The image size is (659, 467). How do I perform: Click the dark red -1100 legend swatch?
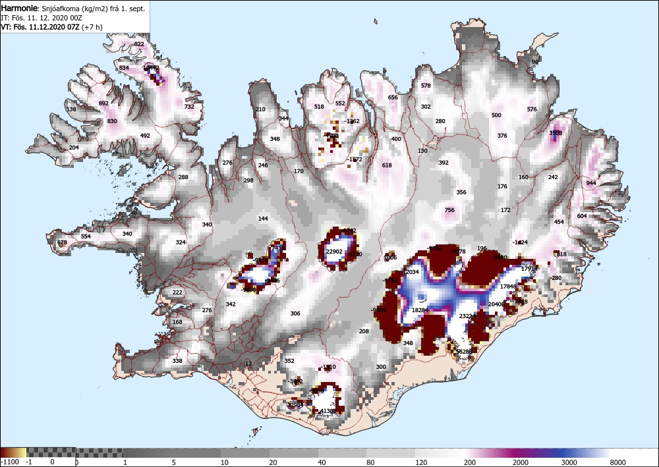(x=8, y=453)
